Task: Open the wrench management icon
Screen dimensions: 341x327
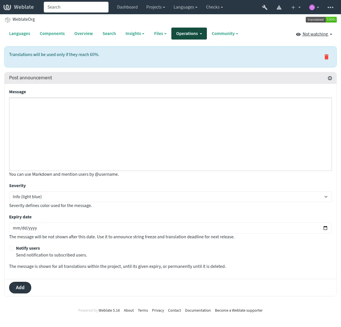Action: point(265,7)
